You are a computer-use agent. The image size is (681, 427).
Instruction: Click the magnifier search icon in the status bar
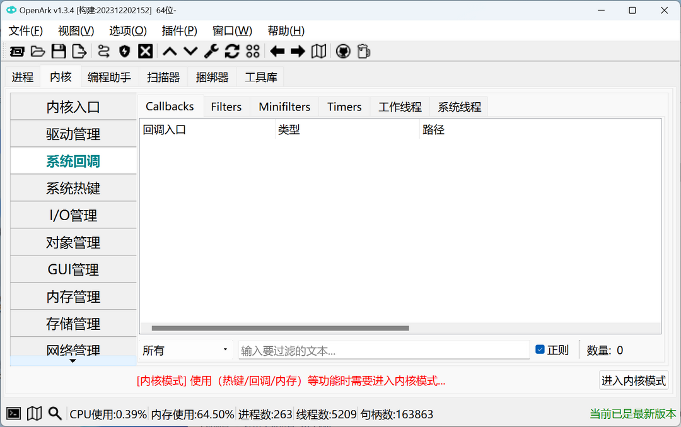pos(55,413)
